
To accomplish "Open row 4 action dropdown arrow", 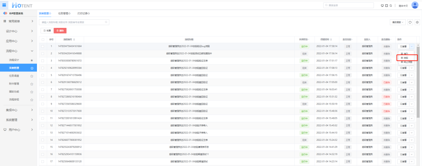I will (x=412, y=68).
